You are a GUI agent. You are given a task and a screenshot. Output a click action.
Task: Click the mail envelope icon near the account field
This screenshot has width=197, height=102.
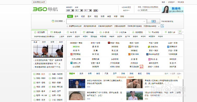139,10
